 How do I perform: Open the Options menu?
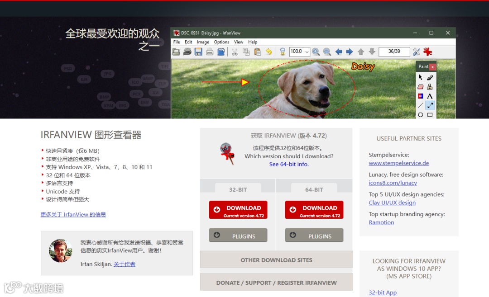tap(221, 42)
